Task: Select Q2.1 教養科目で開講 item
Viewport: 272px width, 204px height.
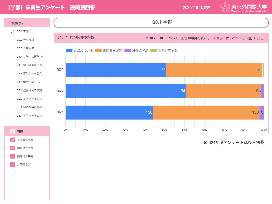Action: coord(29,90)
